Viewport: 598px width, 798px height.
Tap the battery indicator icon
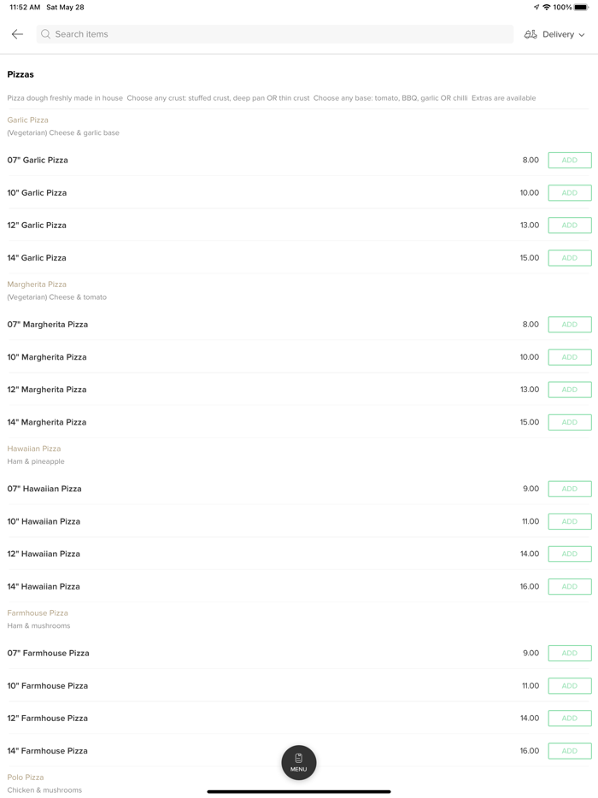tap(581, 8)
